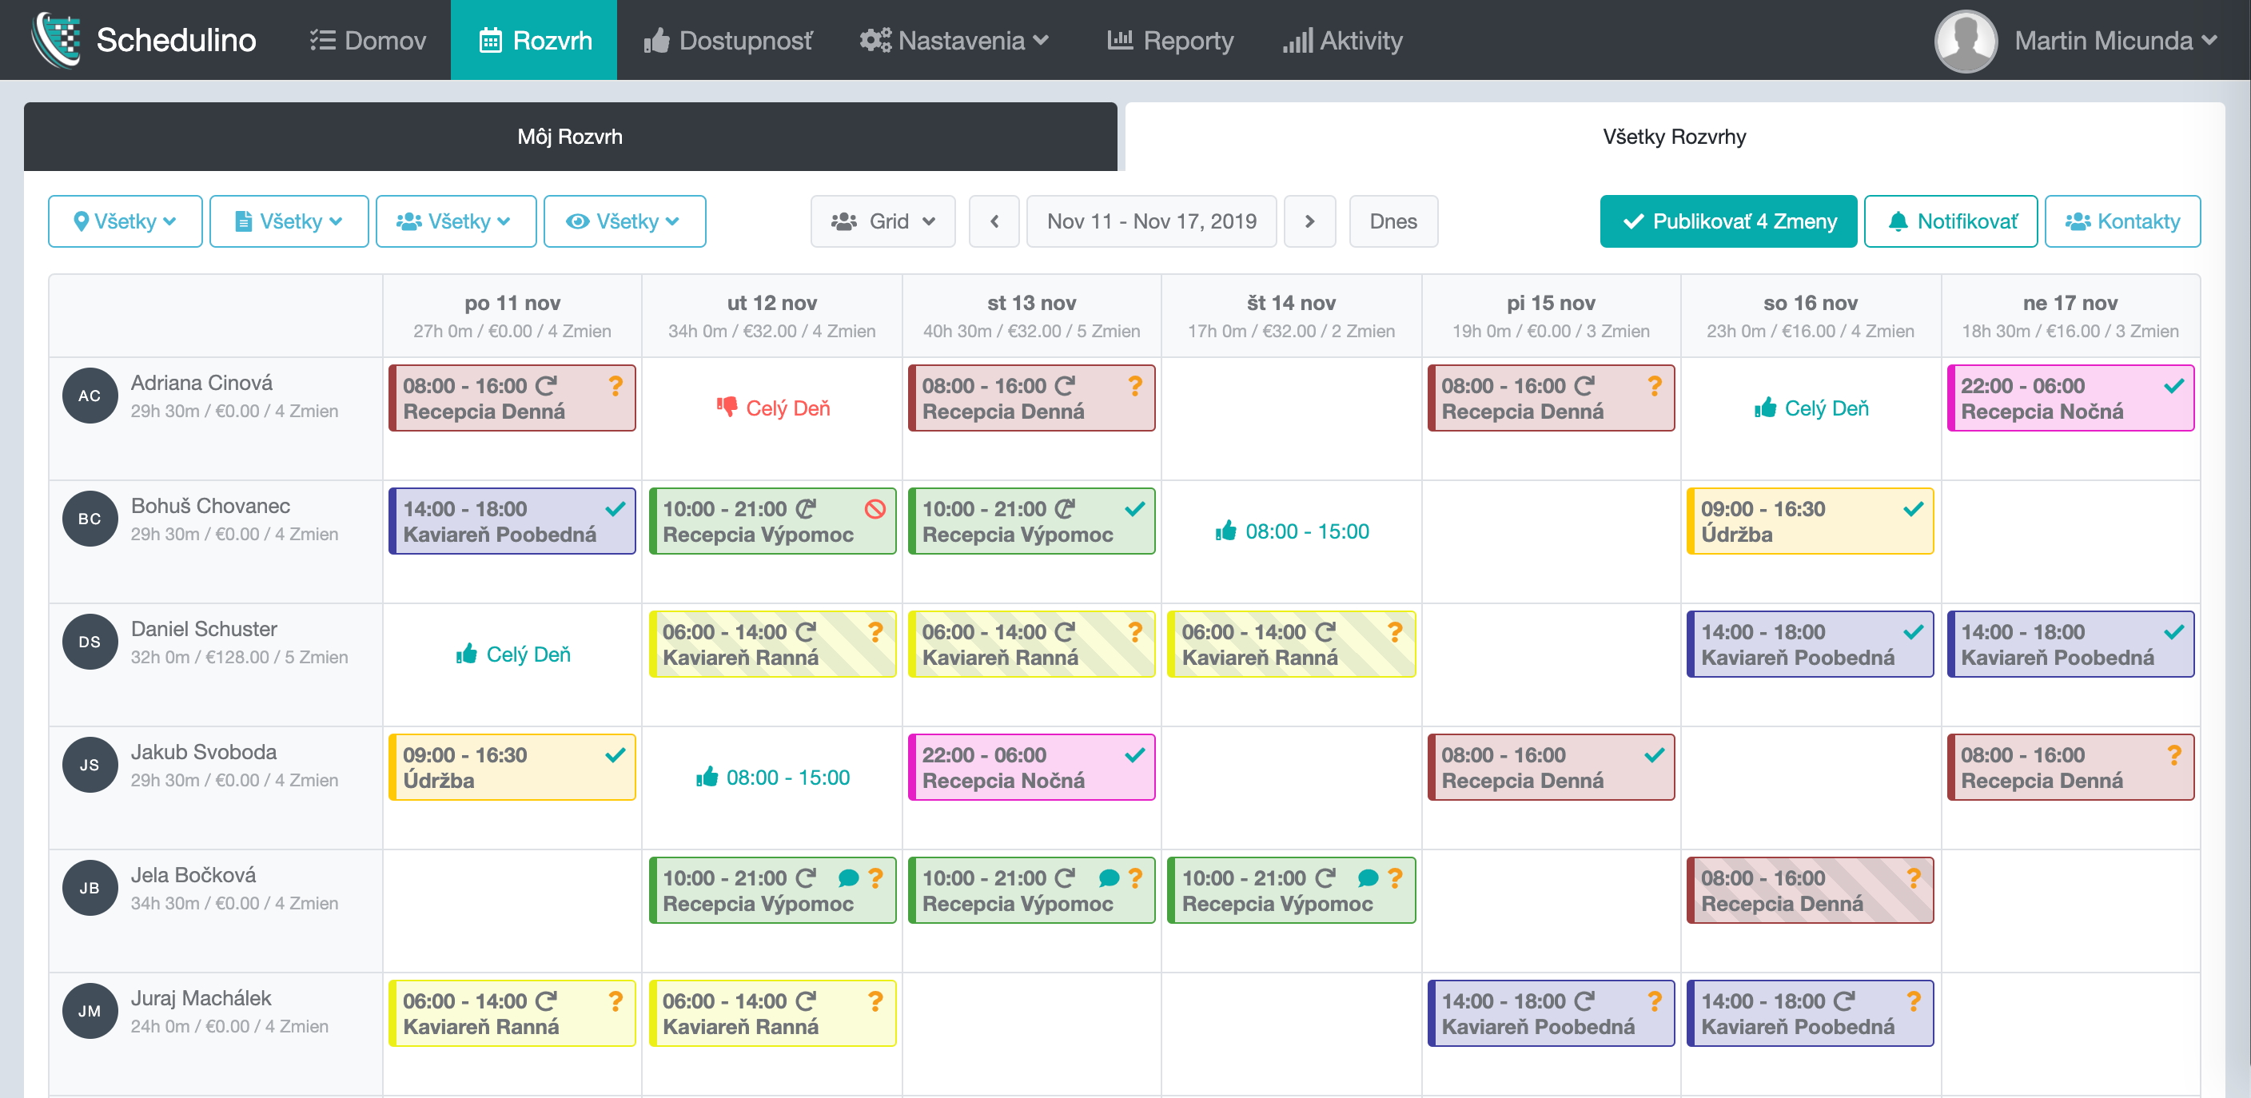
Task: Click the comment bubble on Jela's Tuesday shift
Action: [x=847, y=878]
